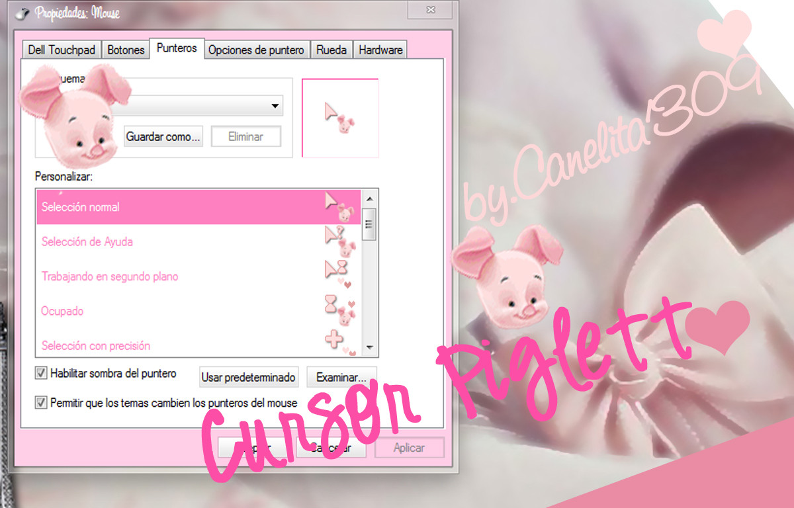Click the Guardar como... button
Viewport: 794px width, 508px height.
click(163, 137)
